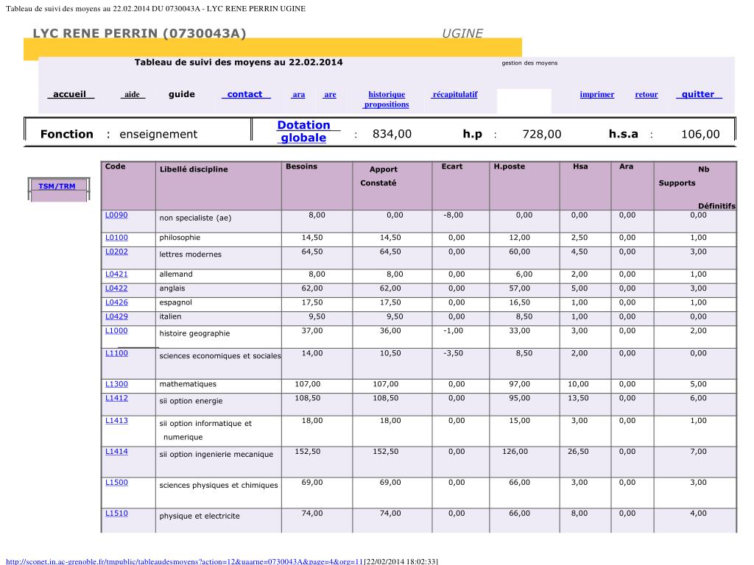Select 'sii option ingenierie mecanique' label
This screenshot has width=754, height=565.
click(x=216, y=455)
